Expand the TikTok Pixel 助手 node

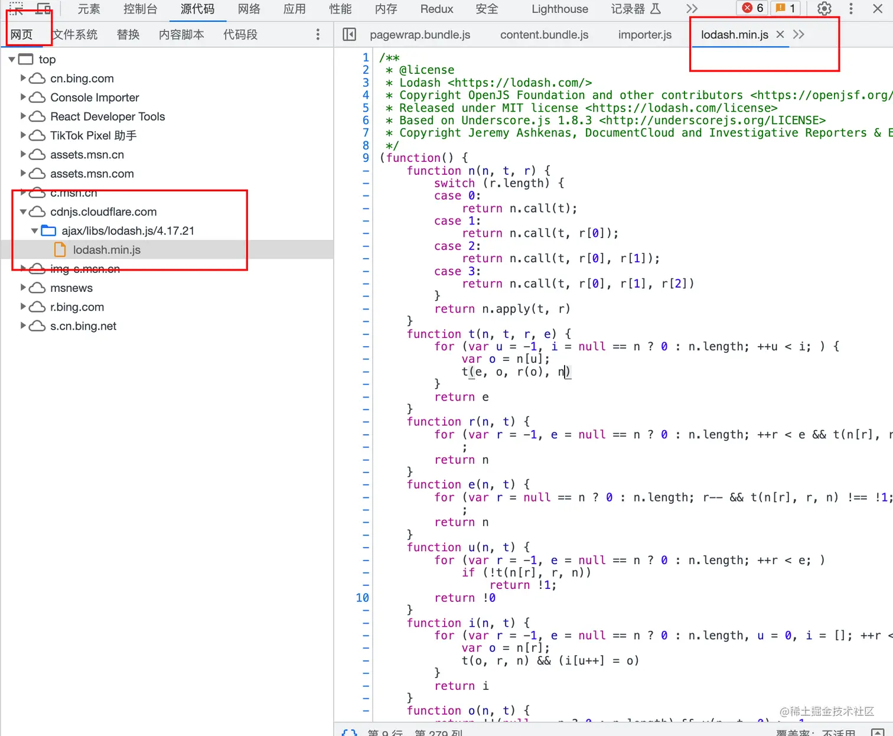click(x=23, y=135)
